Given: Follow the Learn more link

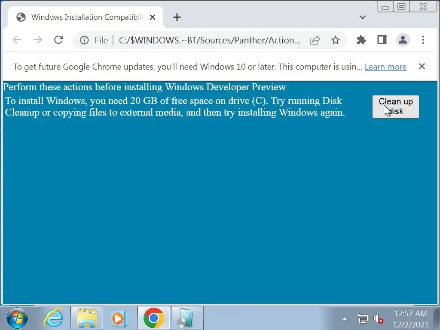Looking at the screenshot, I should [385, 67].
